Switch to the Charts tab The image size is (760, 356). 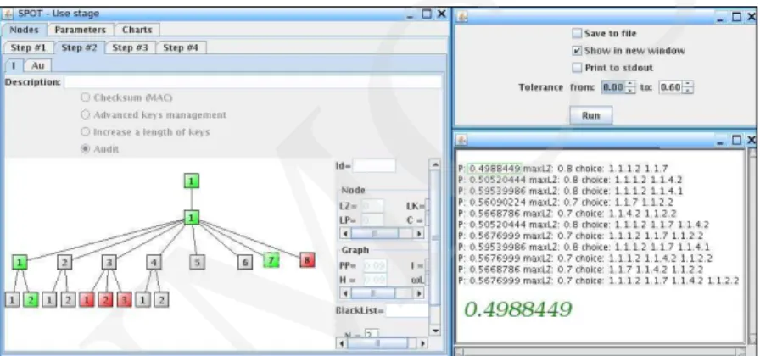tap(137, 30)
